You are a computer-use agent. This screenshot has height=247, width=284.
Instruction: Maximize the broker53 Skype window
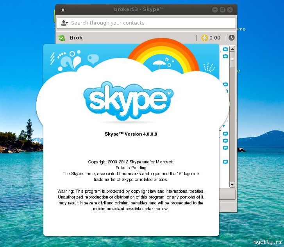(x=222, y=10)
